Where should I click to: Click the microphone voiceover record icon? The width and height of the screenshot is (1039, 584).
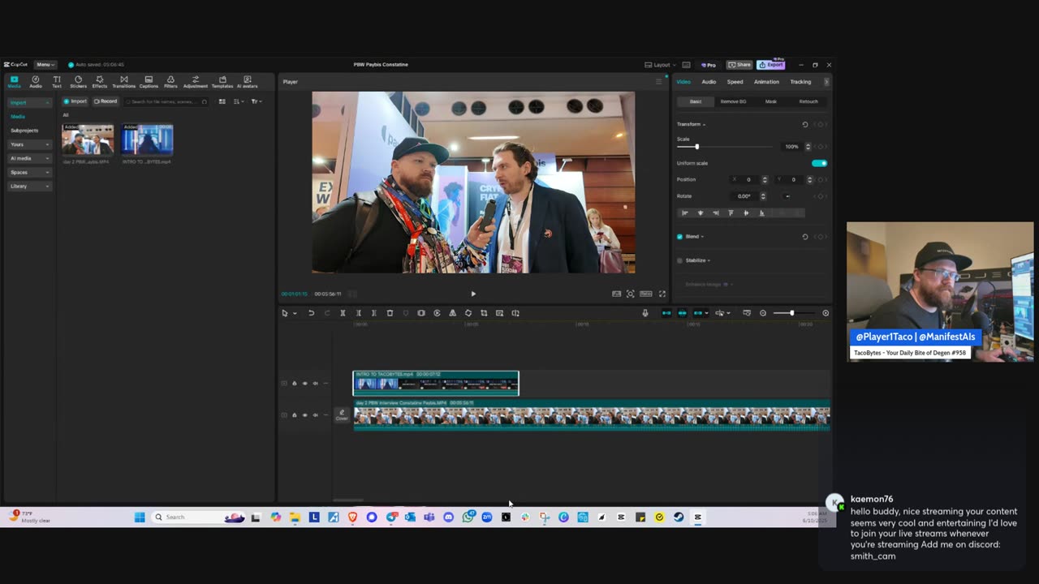click(x=645, y=313)
